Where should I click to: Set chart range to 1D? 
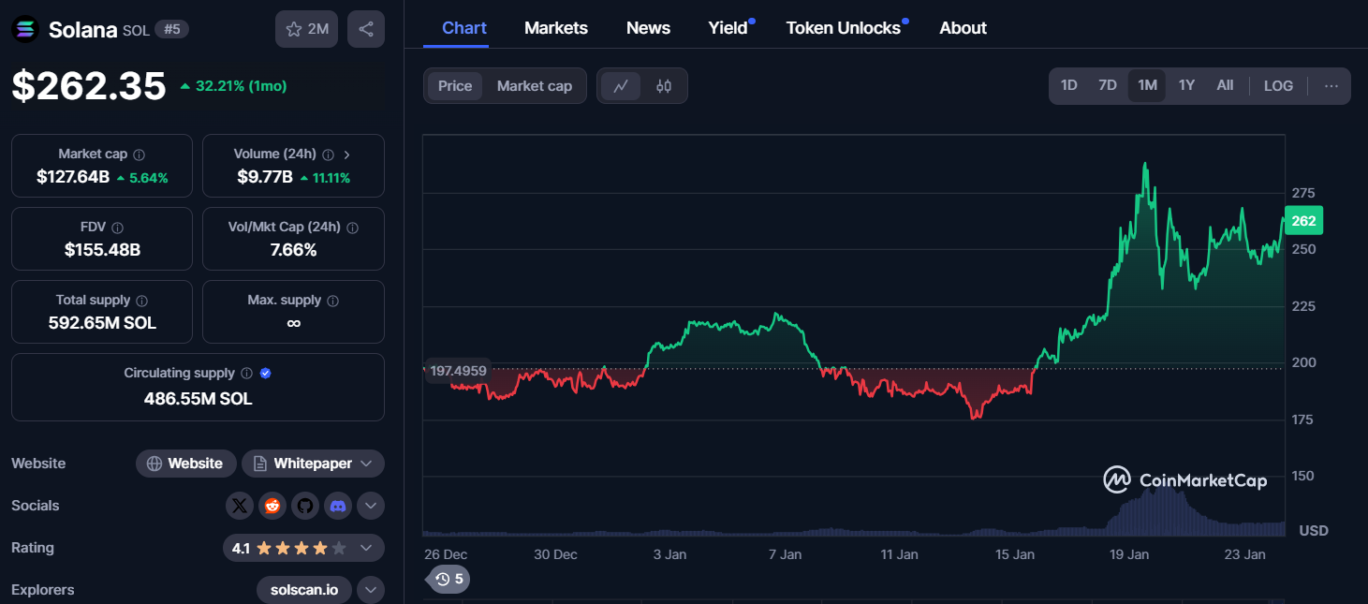[x=1069, y=86]
